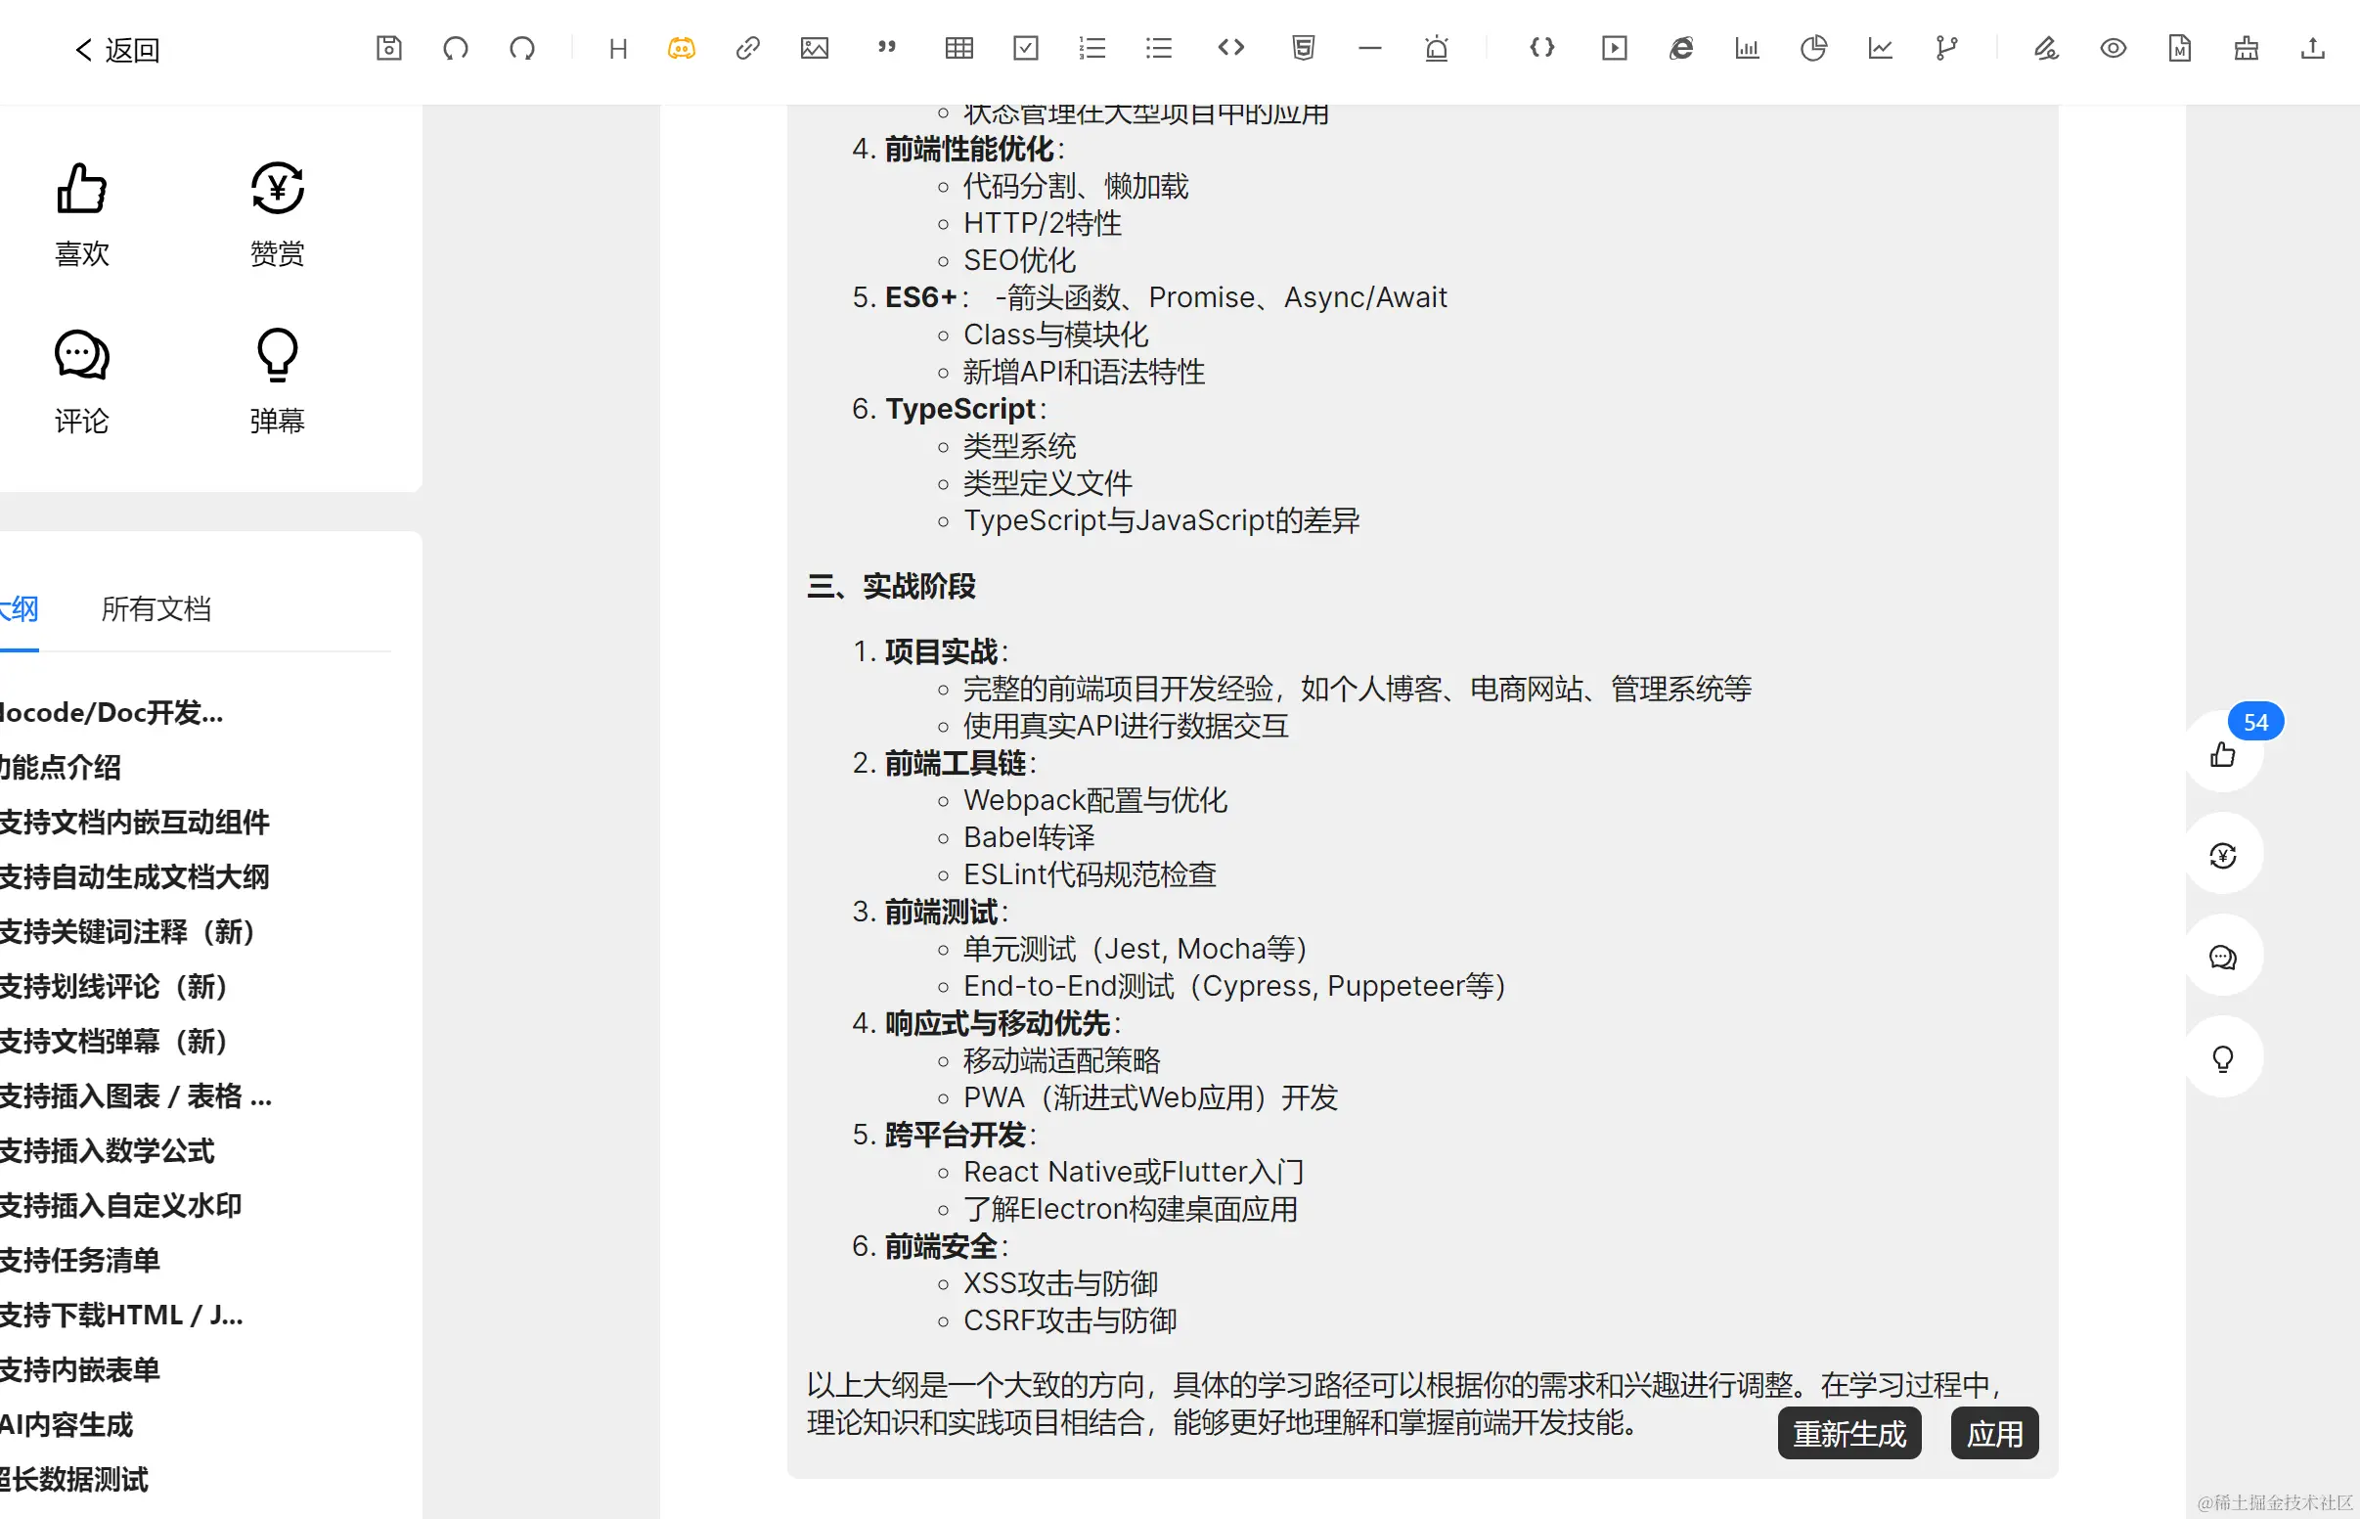Insert a table using the table icon
Viewport: 2360px width, 1519px height.
coord(958,47)
